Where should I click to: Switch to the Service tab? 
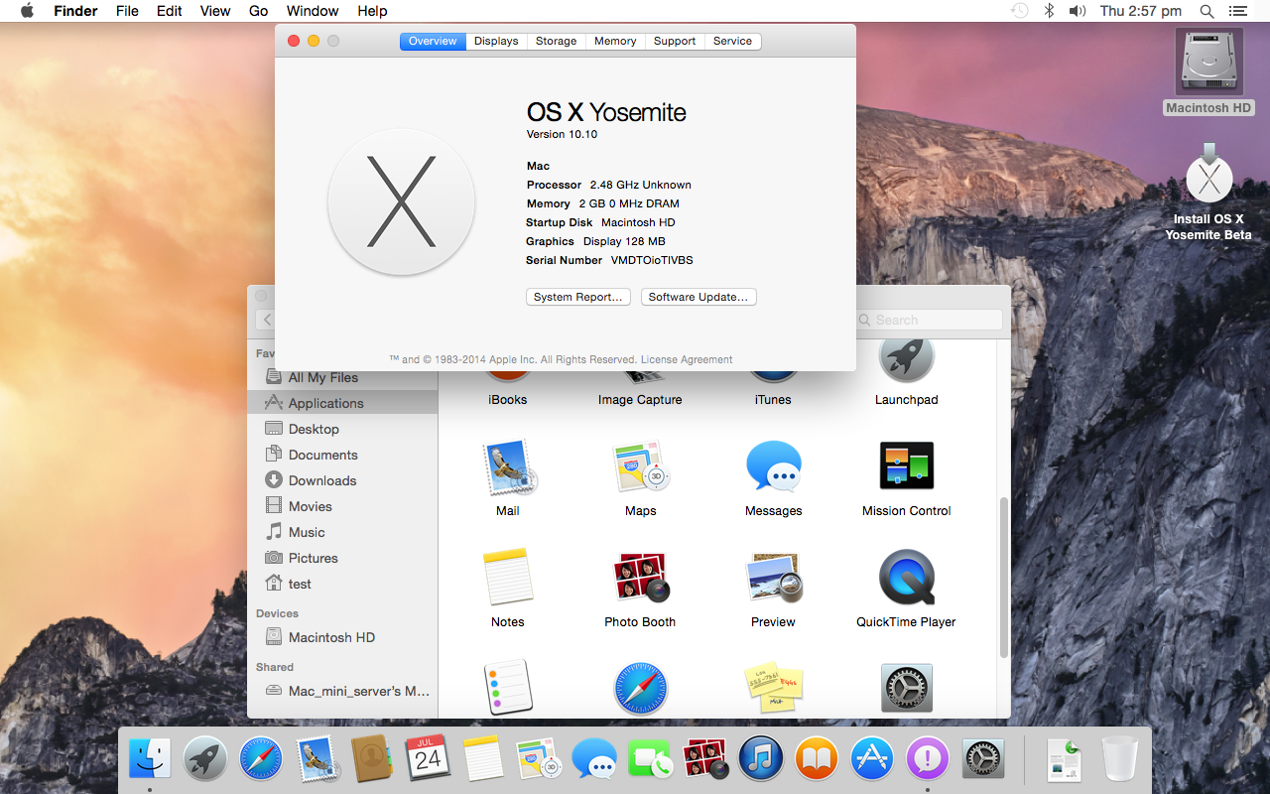[732, 41]
